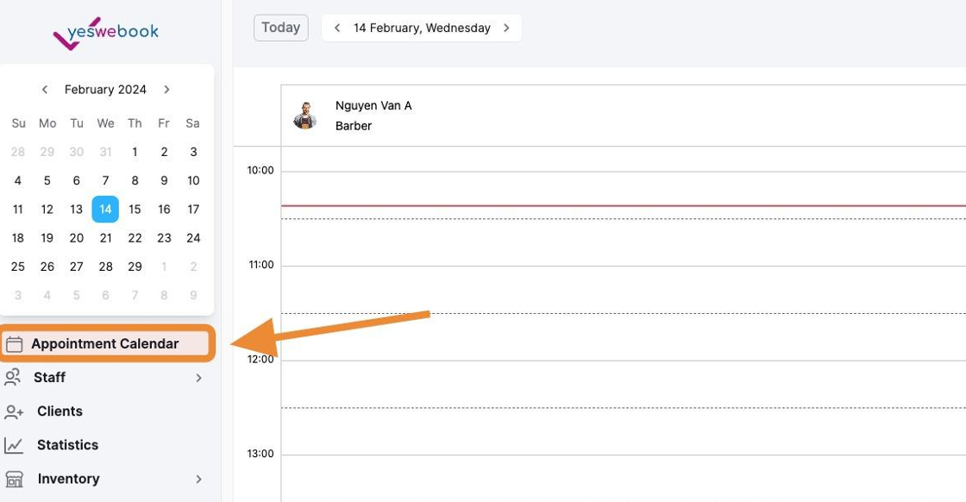Go to the previous day arrow

pyautogui.click(x=337, y=28)
